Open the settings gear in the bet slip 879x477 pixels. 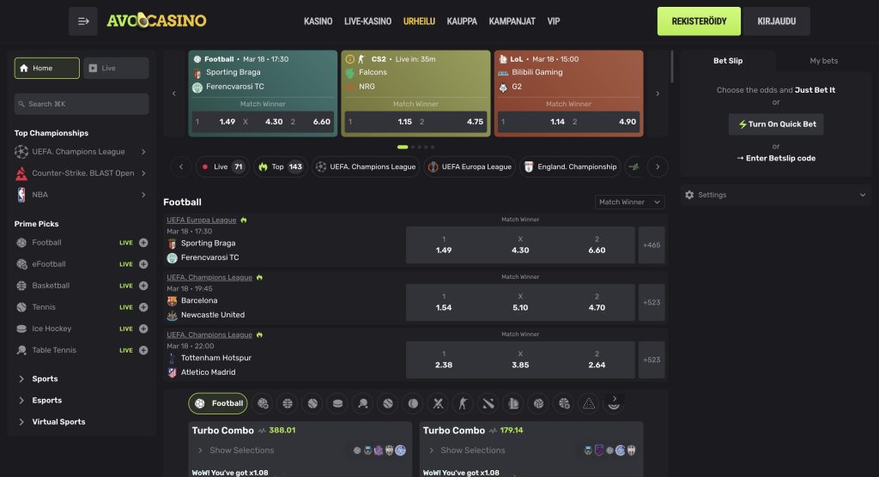pyautogui.click(x=689, y=195)
